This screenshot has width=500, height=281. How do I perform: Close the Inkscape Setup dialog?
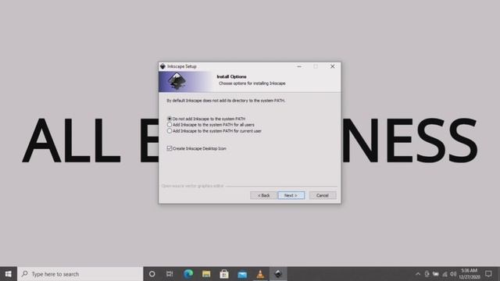tap(332, 66)
